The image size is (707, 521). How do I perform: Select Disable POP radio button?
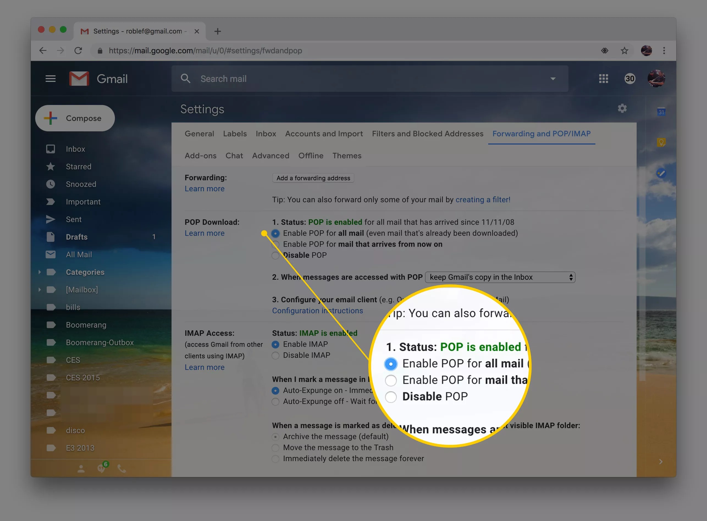(275, 256)
